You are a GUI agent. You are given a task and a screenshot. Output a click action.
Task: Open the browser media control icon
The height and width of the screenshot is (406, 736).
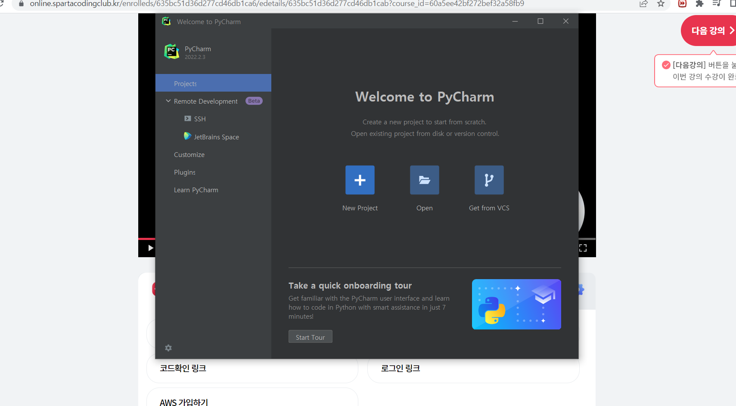click(x=717, y=4)
